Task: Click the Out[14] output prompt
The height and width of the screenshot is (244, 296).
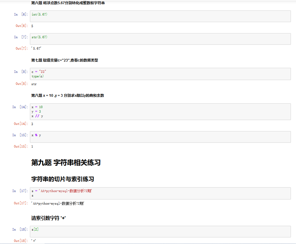Action: [x=21, y=124]
